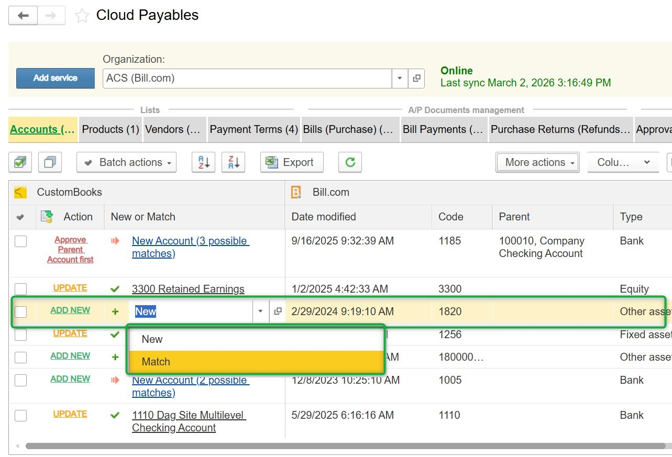Choose Match from the dropdown list

pos(156,362)
